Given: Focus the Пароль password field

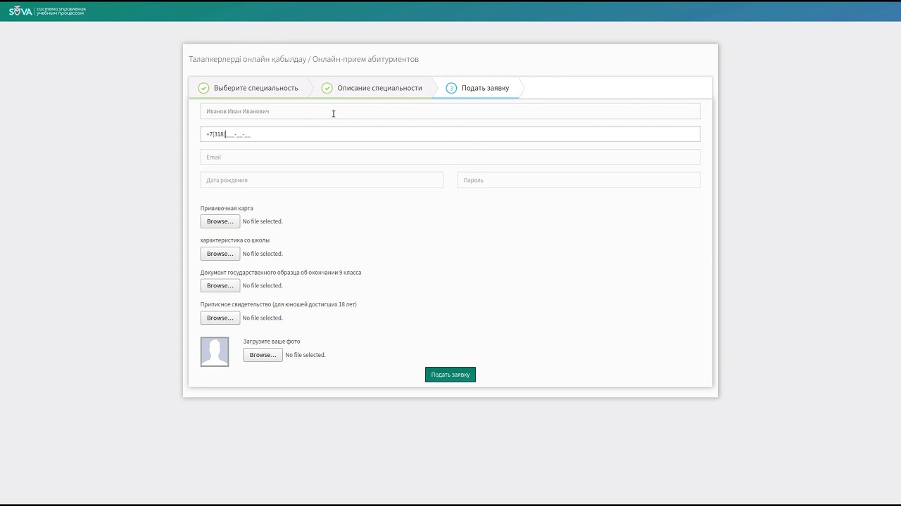Looking at the screenshot, I should (x=579, y=180).
